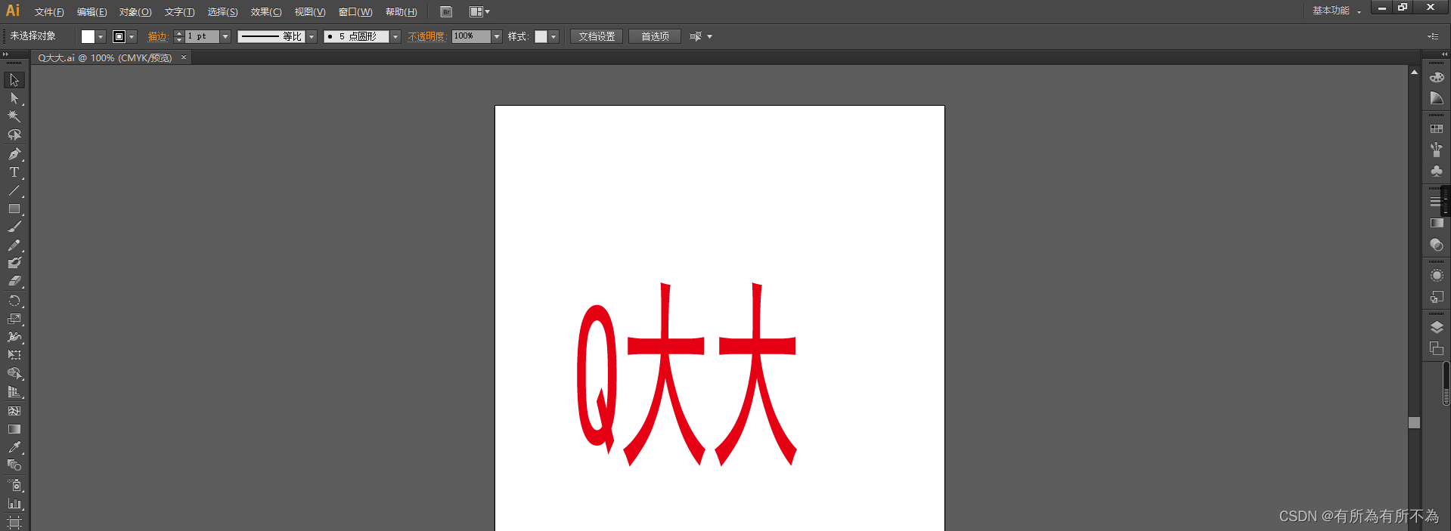Select the Lasso tool
This screenshot has height=531, width=1451.
[x=14, y=135]
